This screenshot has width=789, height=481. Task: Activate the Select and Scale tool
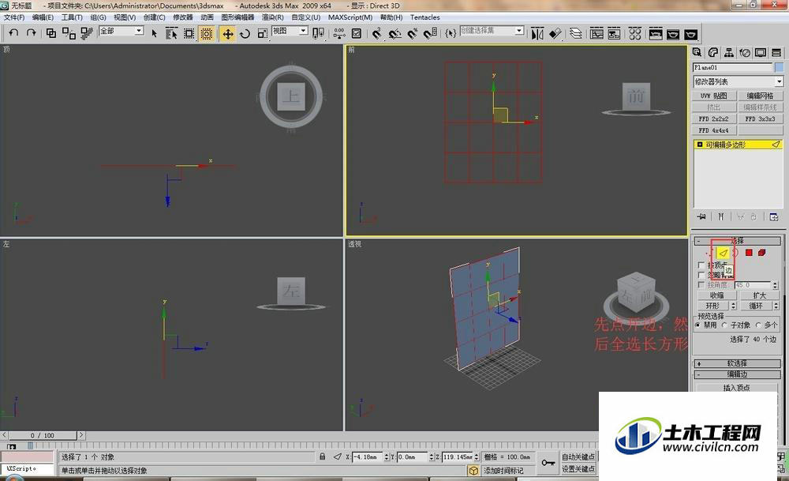(262, 34)
